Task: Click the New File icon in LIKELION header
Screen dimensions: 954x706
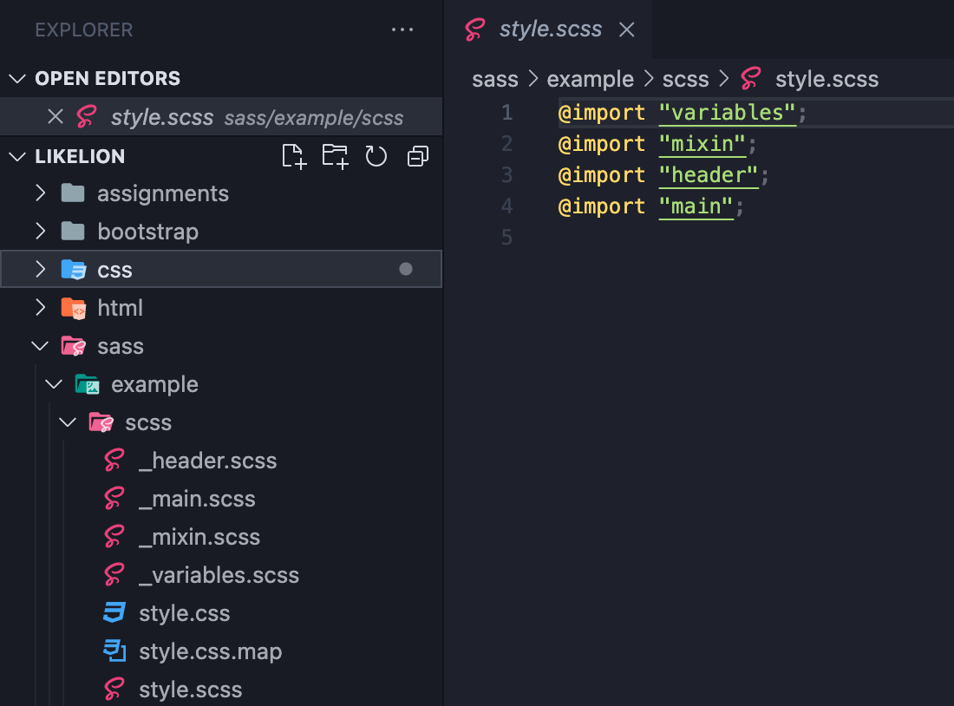Action: click(x=294, y=156)
